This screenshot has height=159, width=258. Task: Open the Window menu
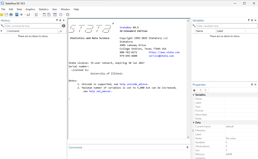click(x=65, y=9)
